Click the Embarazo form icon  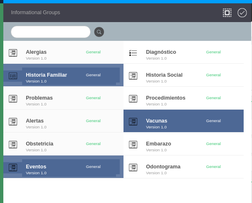click(133, 145)
